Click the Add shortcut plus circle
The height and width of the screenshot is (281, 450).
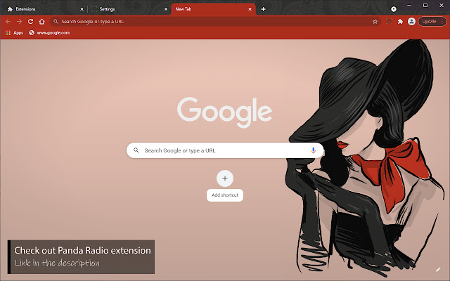point(225,178)
